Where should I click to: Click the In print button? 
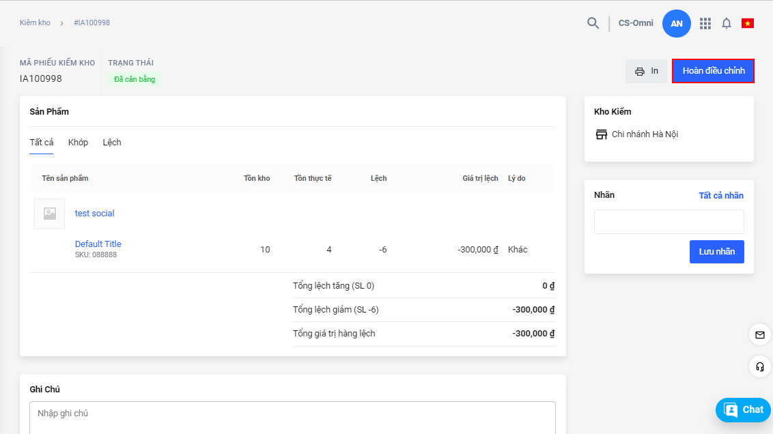pos(646,71)
